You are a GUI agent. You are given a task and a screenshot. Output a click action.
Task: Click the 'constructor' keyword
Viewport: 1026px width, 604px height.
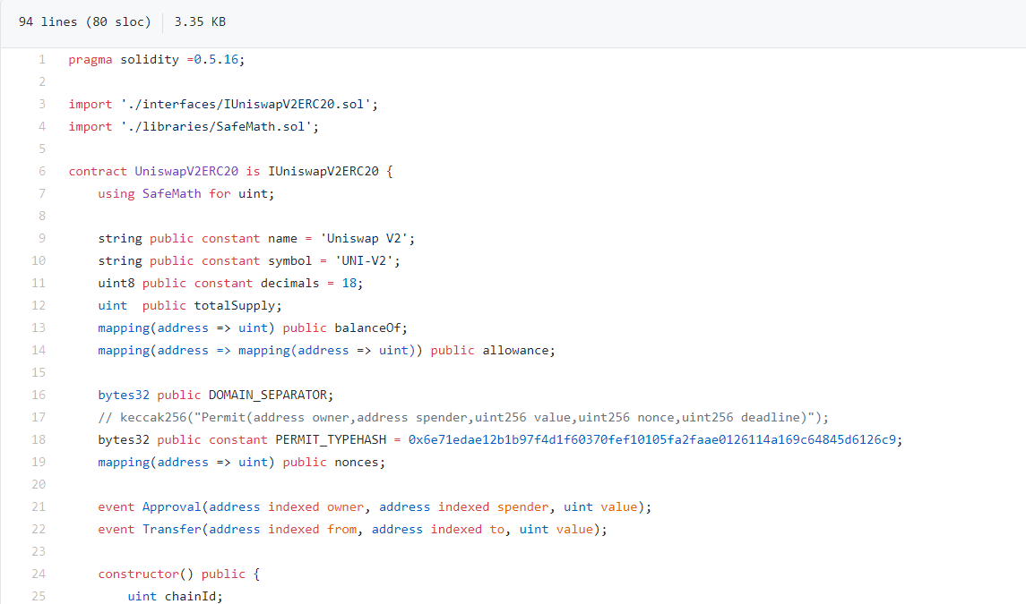tap(139, 574)
